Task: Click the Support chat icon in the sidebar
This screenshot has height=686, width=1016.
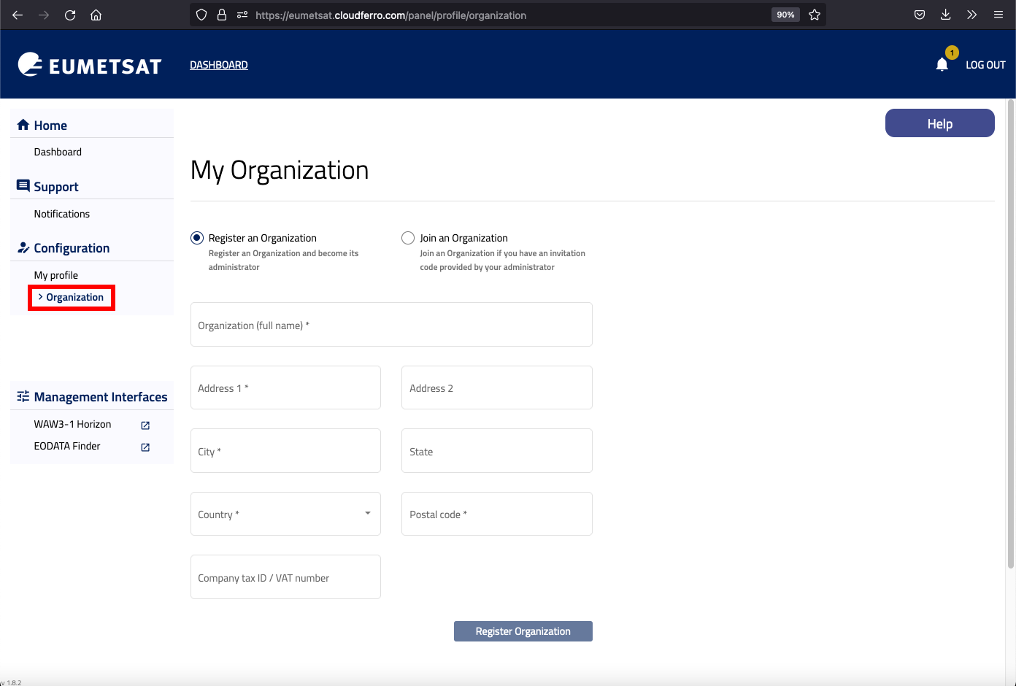Action: [x=23, y=186]
